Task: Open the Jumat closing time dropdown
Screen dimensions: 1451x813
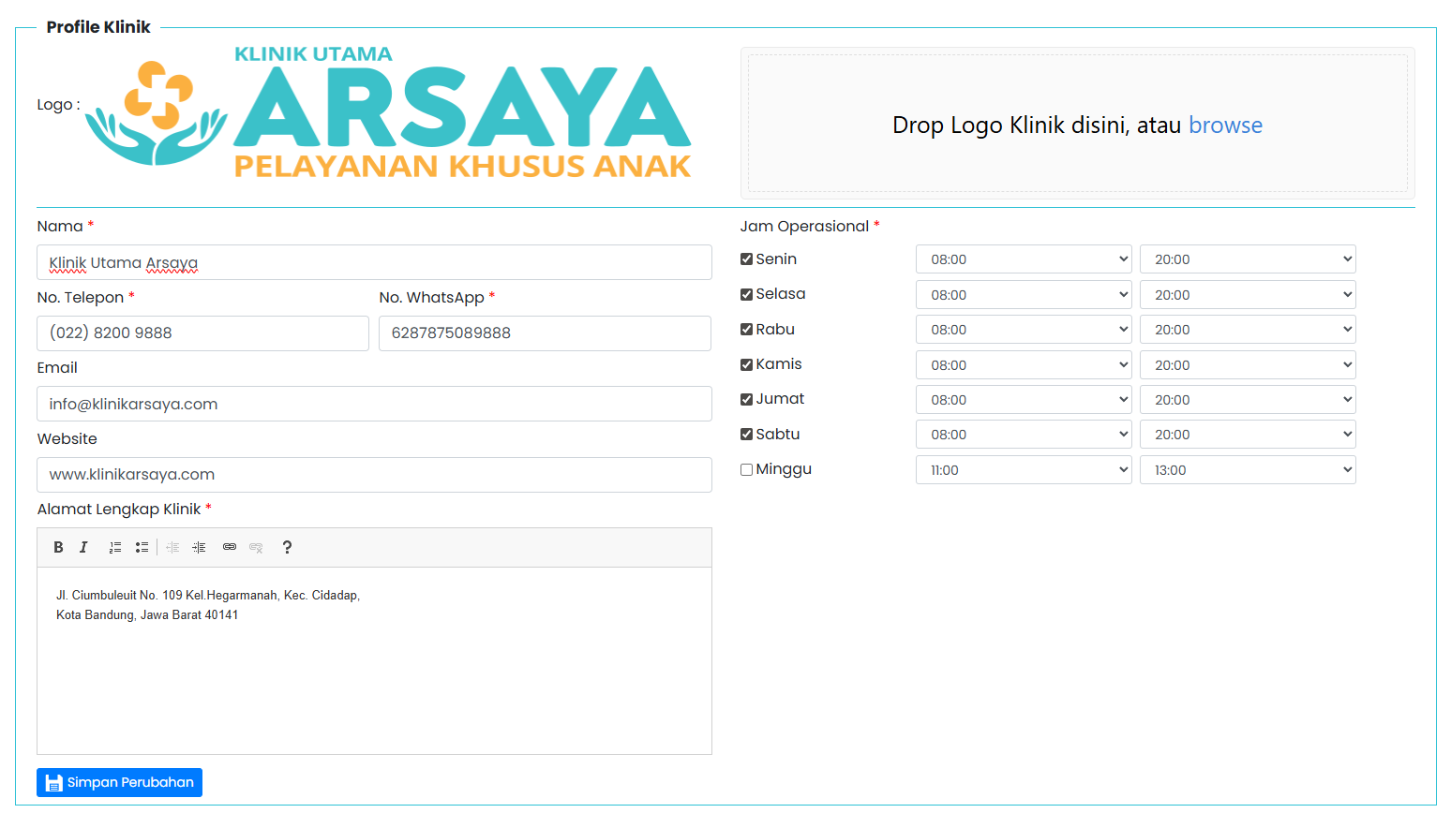Action: pos(1247,399)
